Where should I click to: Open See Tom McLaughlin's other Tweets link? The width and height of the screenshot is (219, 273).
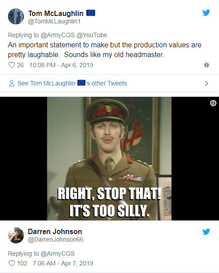72,83
